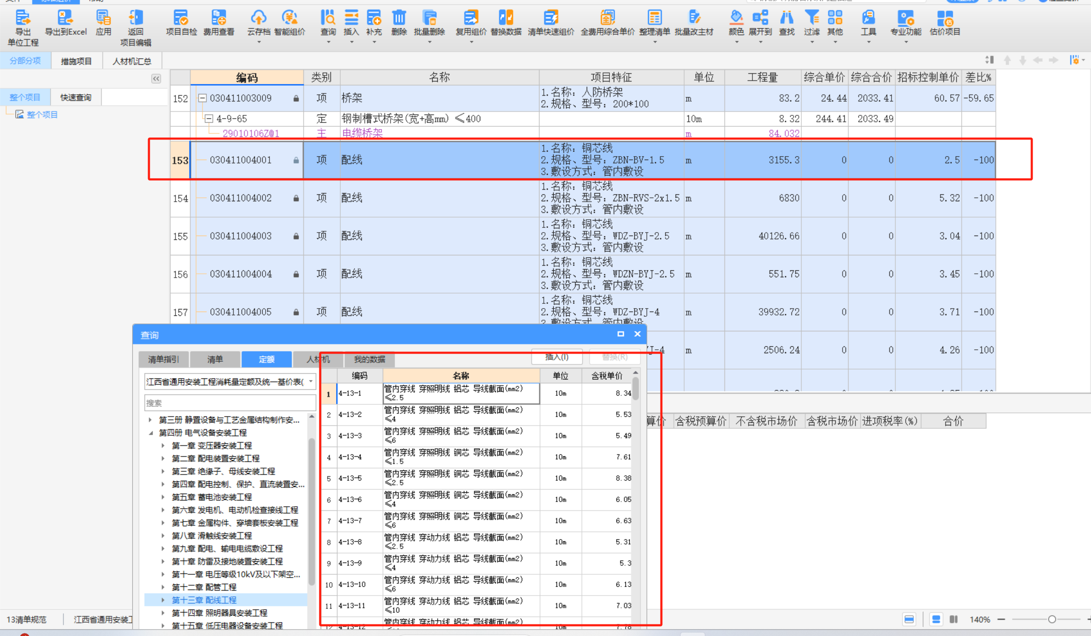Expand 第一章 变压器安装工程

click(x=163, y=445)
